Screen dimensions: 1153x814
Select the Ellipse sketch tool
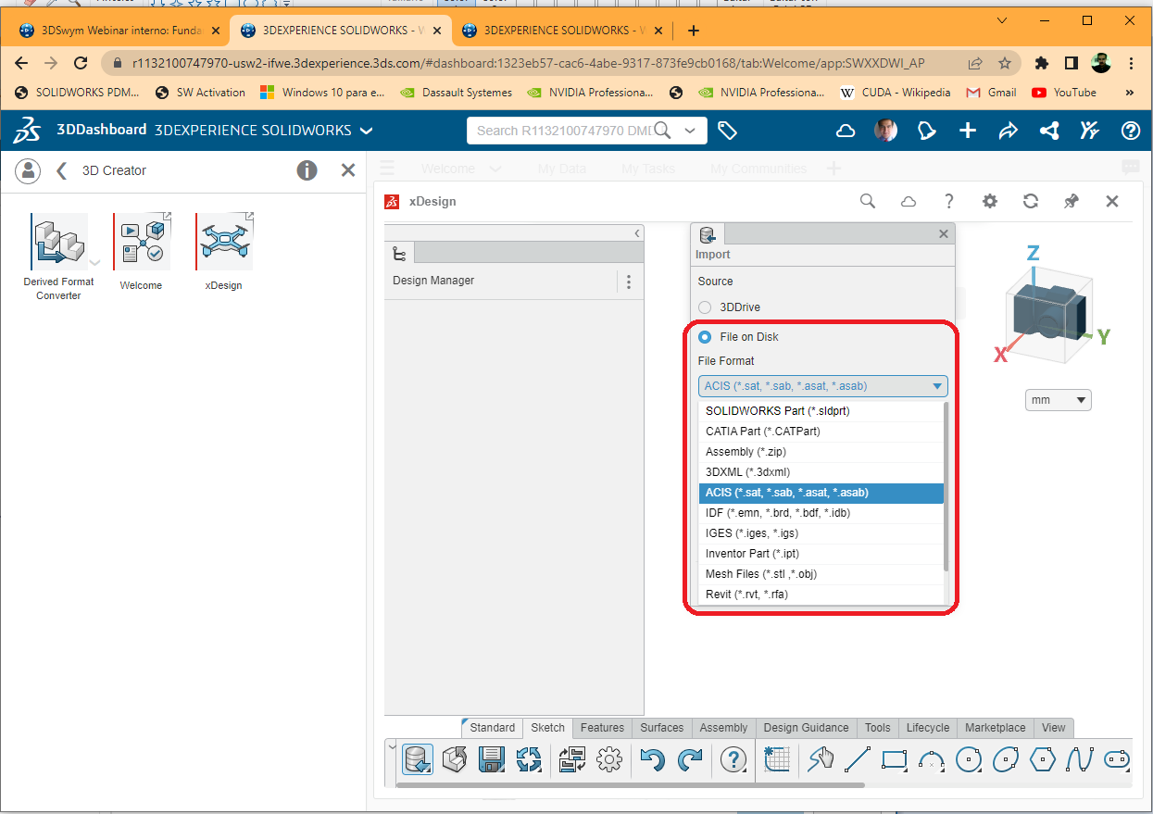coord(1006,760)
